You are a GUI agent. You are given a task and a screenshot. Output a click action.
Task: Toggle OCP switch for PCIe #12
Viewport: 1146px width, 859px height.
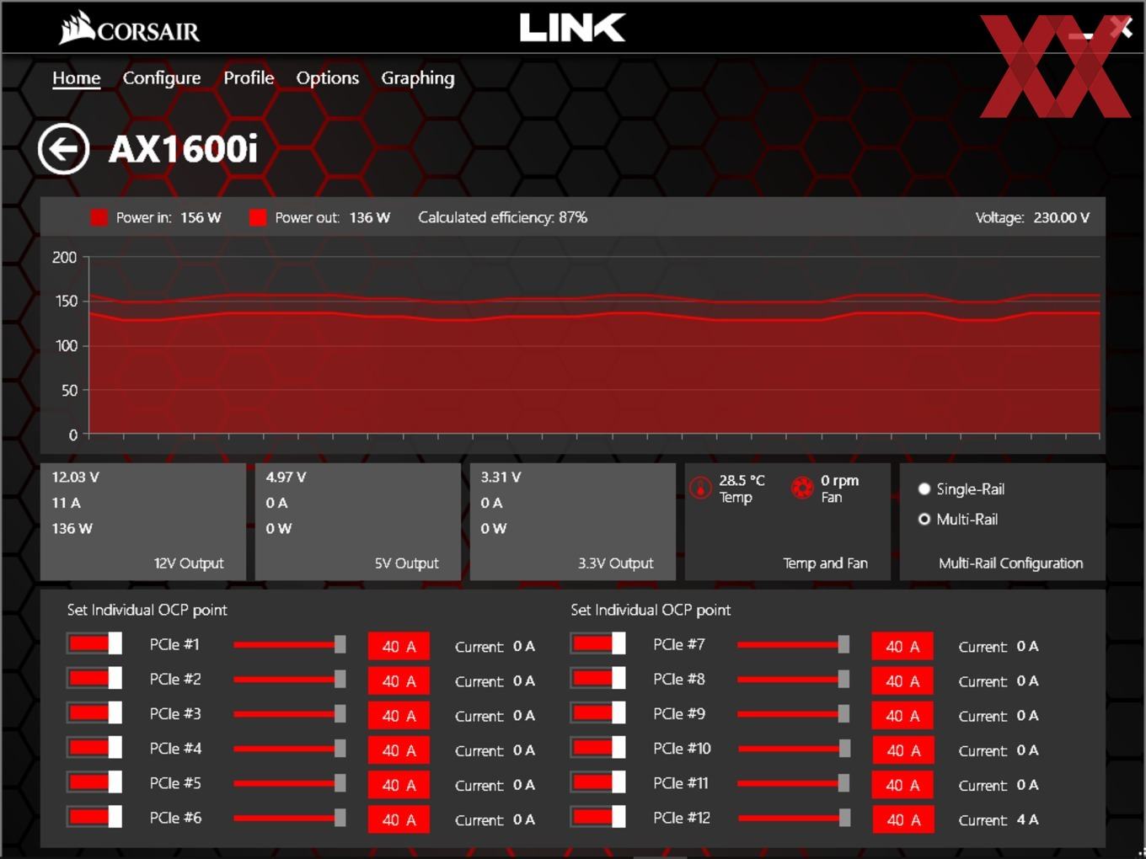tap(597, 817)
